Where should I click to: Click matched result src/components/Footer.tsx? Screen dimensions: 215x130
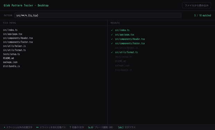coord(130,43)
